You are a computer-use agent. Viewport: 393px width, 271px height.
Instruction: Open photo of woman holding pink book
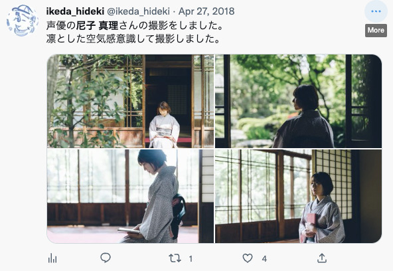coord(298,197)
